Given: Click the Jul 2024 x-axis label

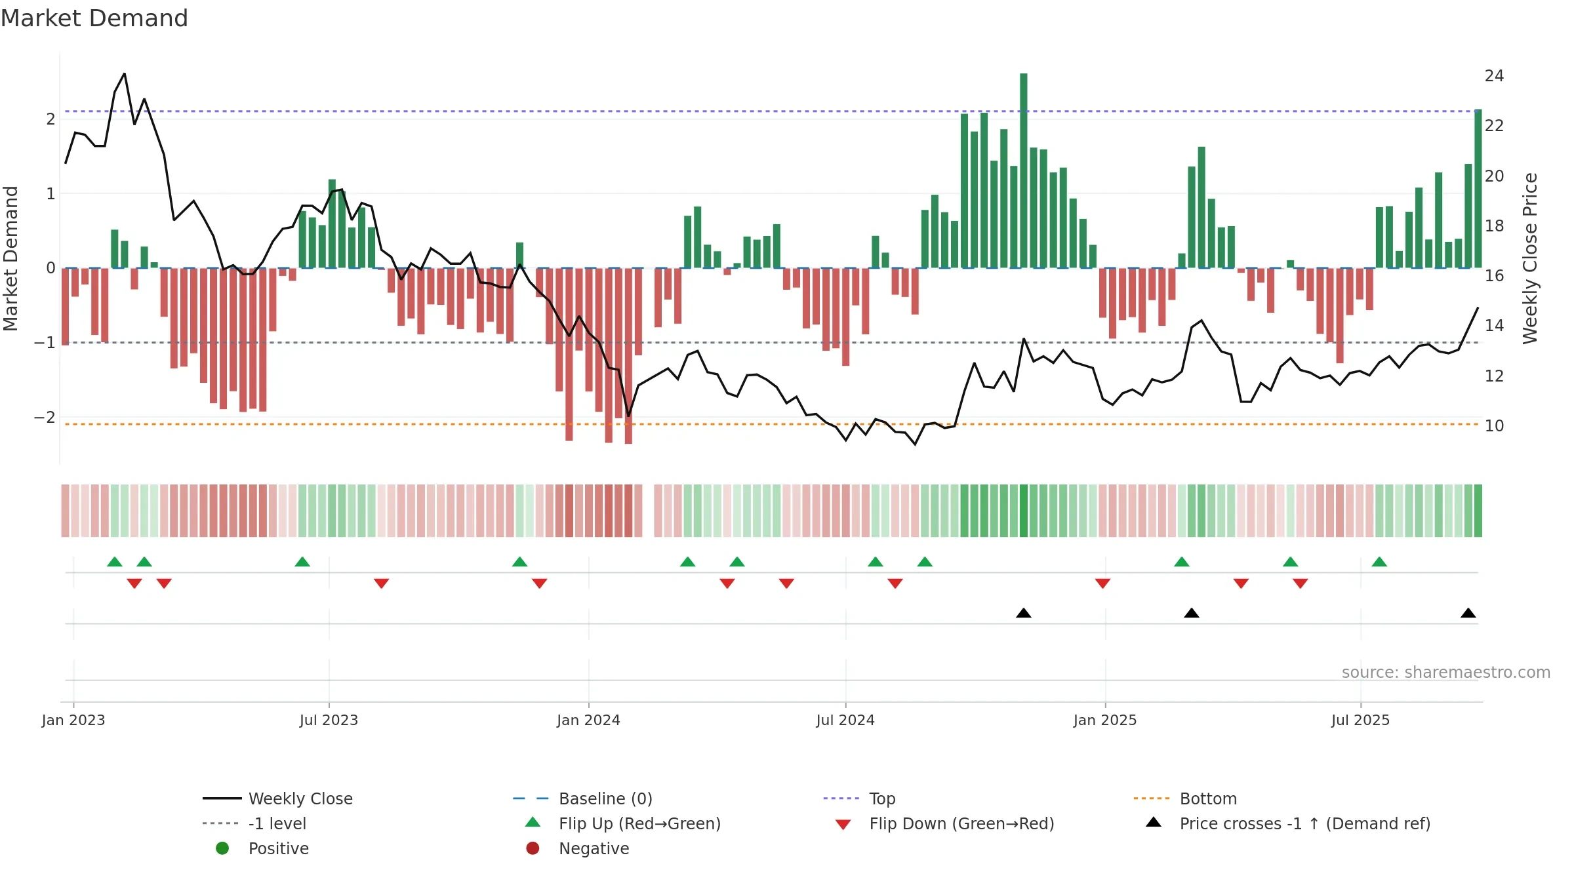Looking at the screenshot, I should tap(845, 720).
